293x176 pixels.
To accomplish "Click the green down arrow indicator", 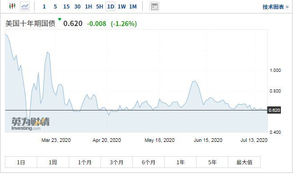I will (x=60, y=19).
